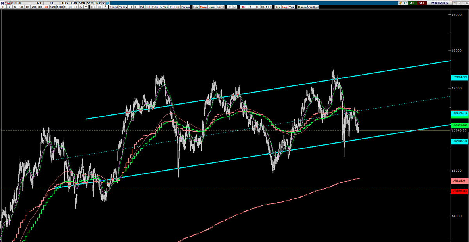This screenshot has height=242, width=469.
Task: Expand the dropdown arrow after TMP
Action: pyautogui.click(x=103, y=3)
